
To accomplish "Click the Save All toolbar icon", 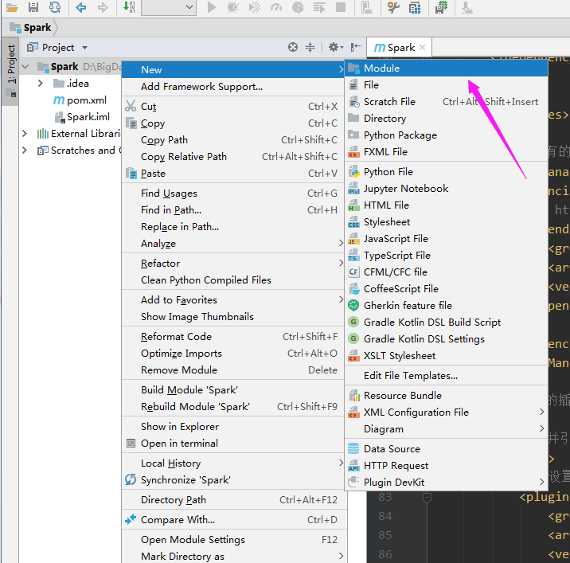I will coord(33,7).
